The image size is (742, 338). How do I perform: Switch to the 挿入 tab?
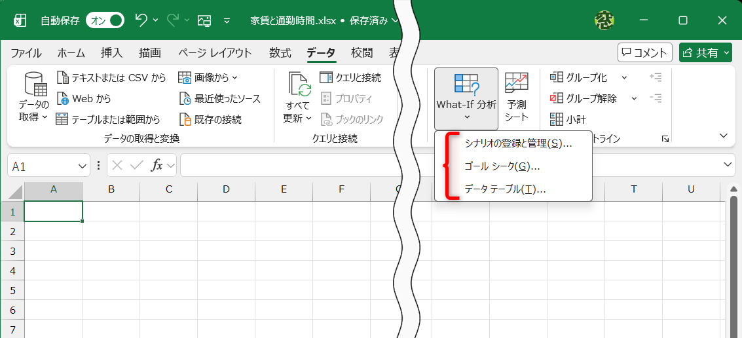click(x=112, y=52)
